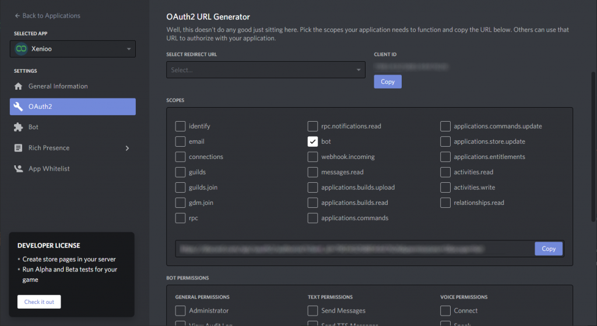
Task: Uncheck the bot scope checkbox
Action: click(x=313, y=141)
